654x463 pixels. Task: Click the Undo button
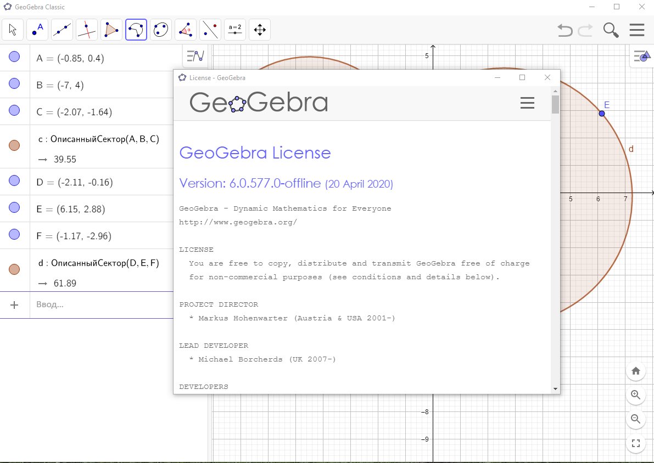(564, 30)
